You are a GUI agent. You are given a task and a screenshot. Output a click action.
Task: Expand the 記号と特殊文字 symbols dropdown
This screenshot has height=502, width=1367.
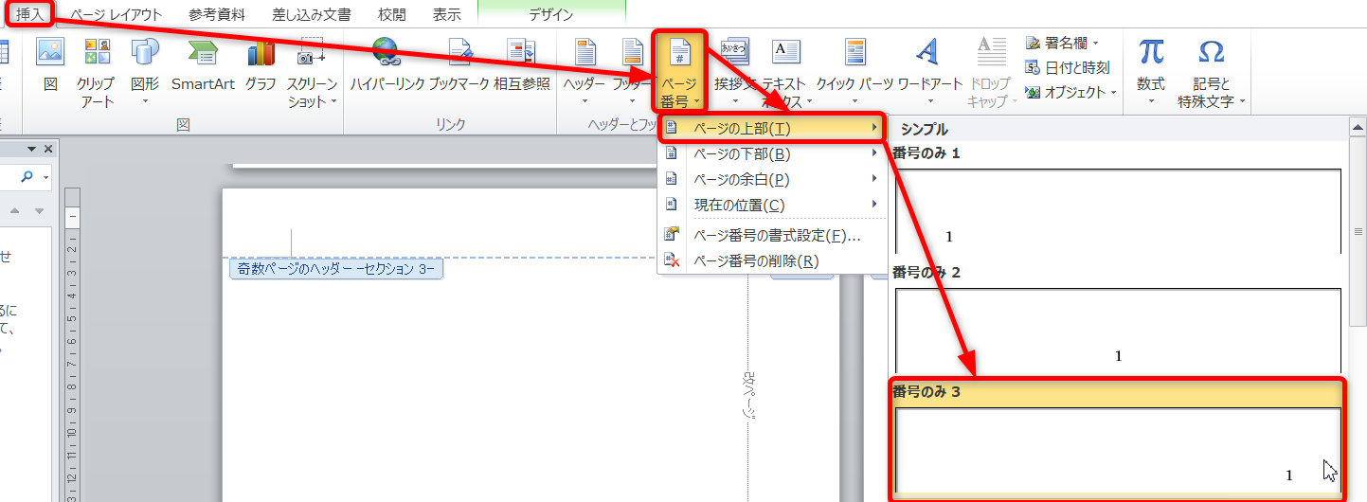[x=1212, y=72]
